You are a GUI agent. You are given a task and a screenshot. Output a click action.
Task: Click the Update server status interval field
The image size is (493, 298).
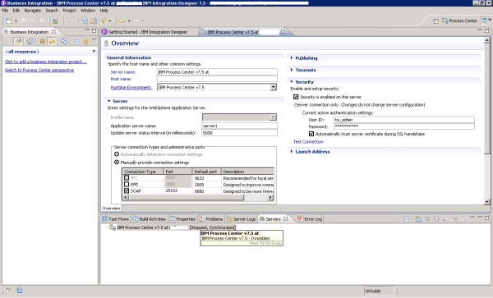239,133
